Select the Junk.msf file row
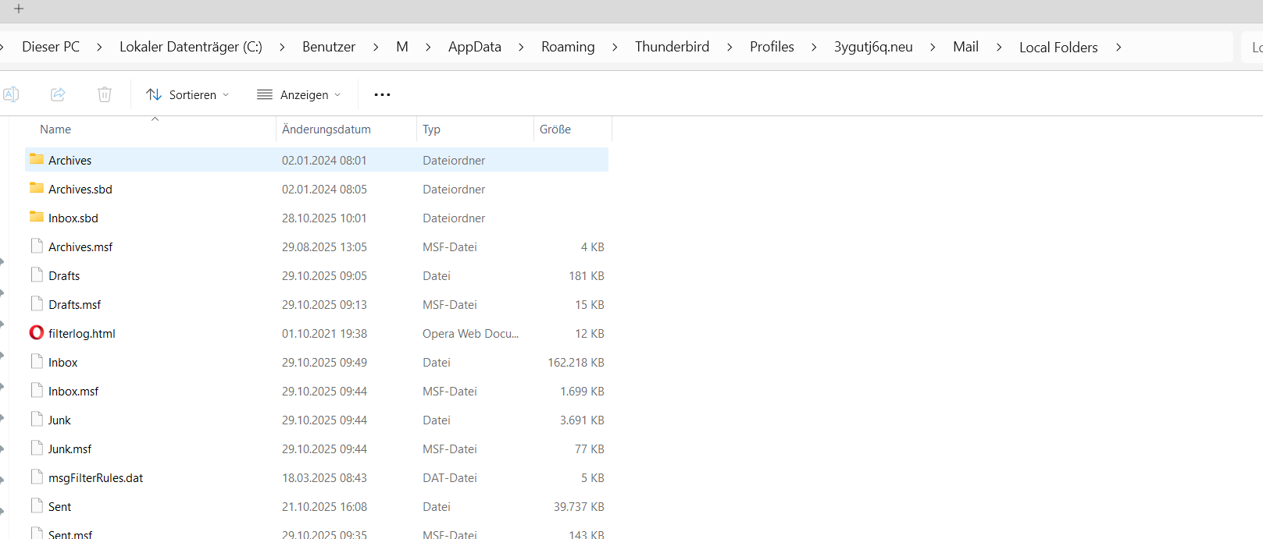Viewport: 1263px width, 539px height. pos(70,449)
